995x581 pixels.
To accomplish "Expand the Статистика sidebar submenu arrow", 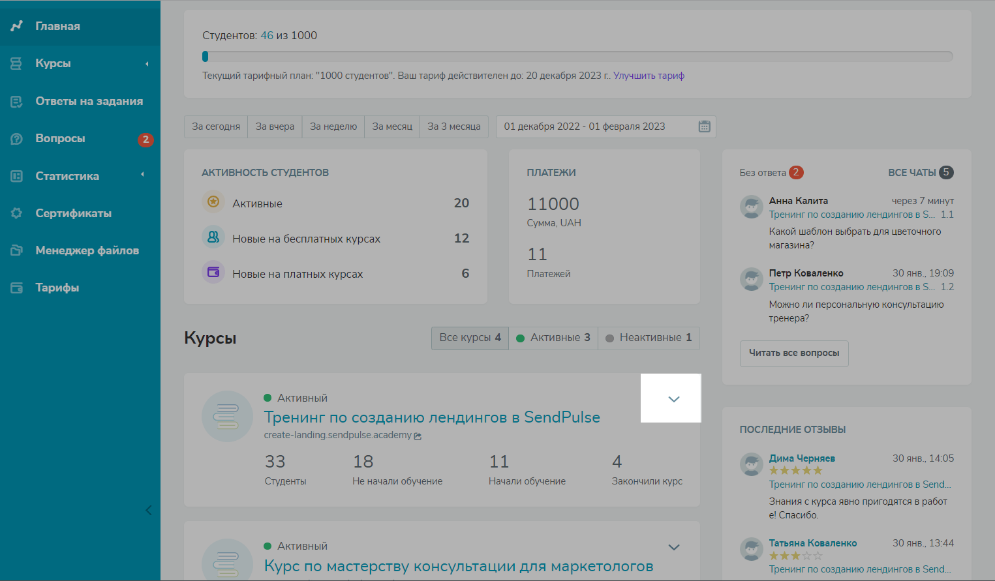I will tap(142, 175).
